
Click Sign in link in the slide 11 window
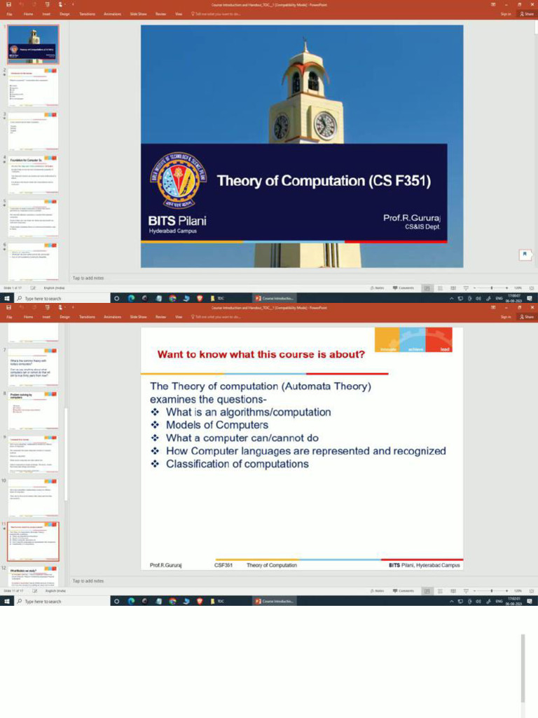click(506, 317)
